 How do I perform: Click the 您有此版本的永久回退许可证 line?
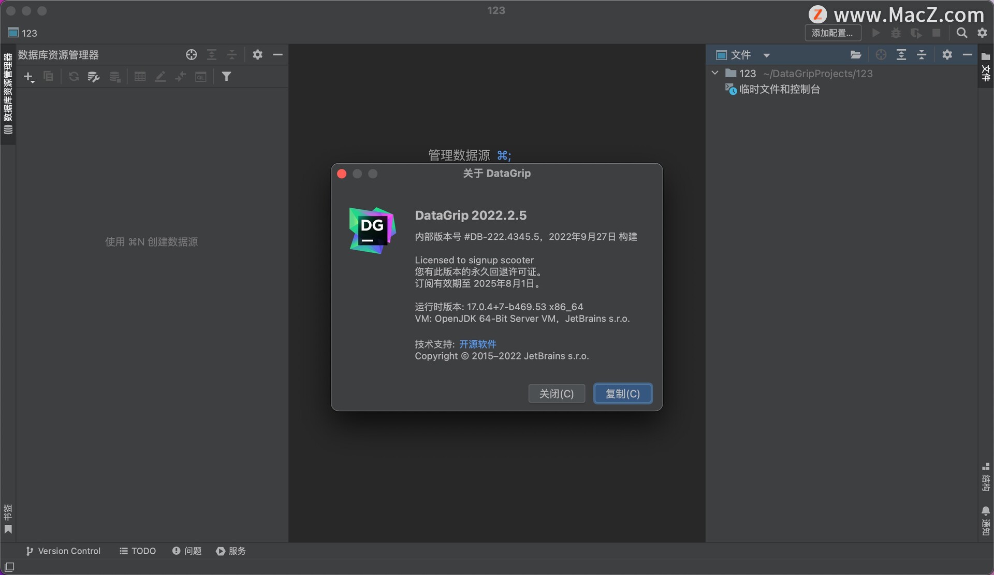click(478, 271)
